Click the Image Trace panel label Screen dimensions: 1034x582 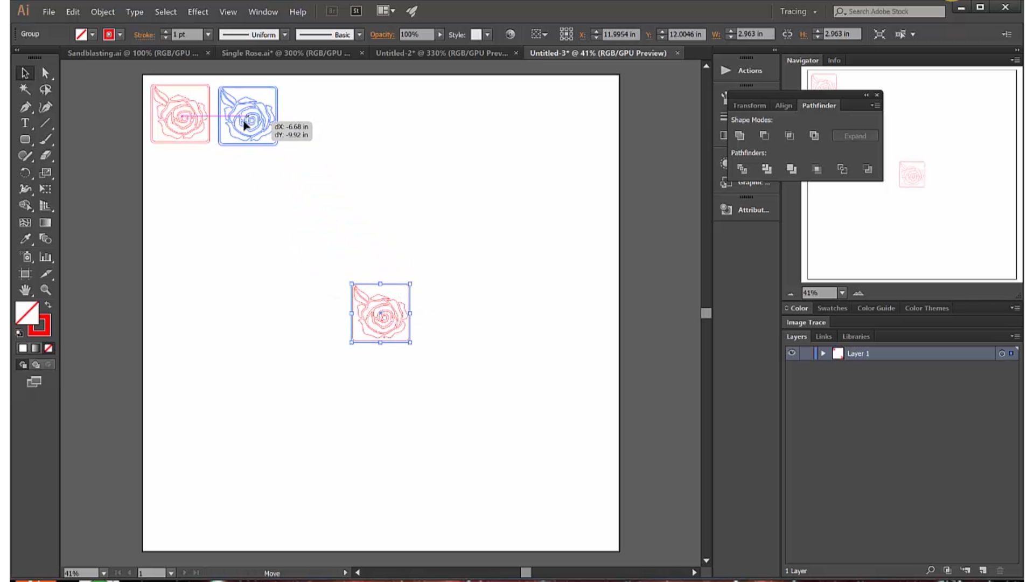806,322
